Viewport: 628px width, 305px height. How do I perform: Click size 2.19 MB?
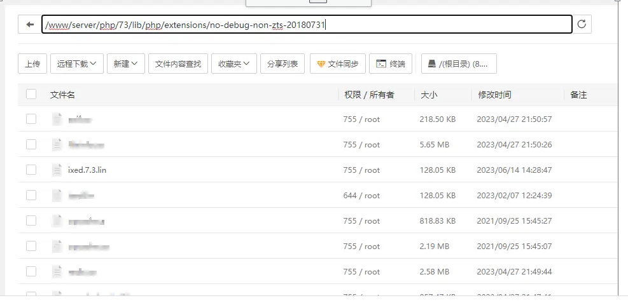coord(435,247)
